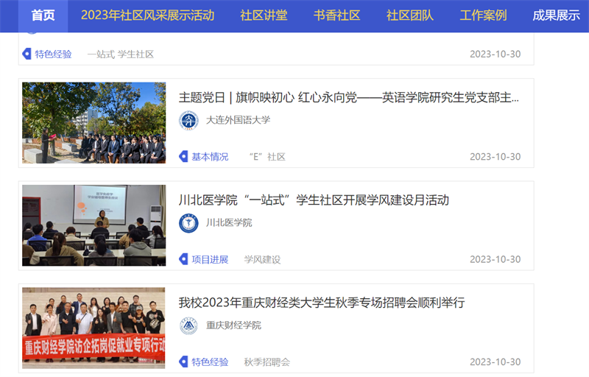This screenshot has height=377, width=589.
Task: Open 社区团队 in the top menu
Action: tap(410, 15)
